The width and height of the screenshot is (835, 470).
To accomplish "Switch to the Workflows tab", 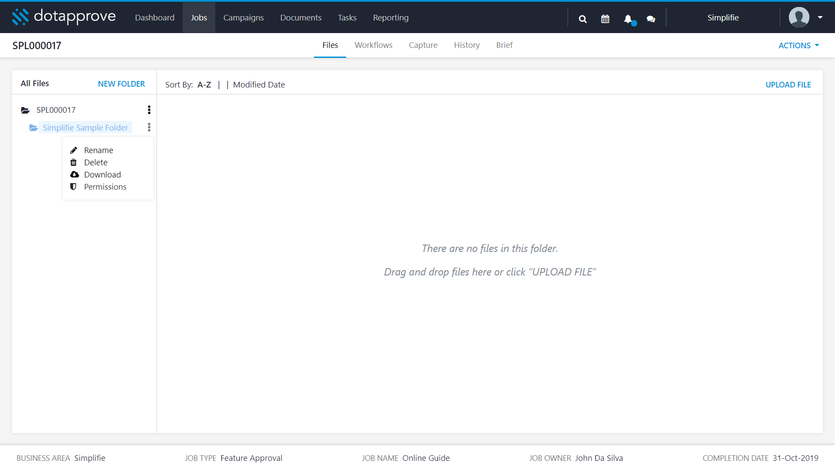I will (x=374, y=45).
